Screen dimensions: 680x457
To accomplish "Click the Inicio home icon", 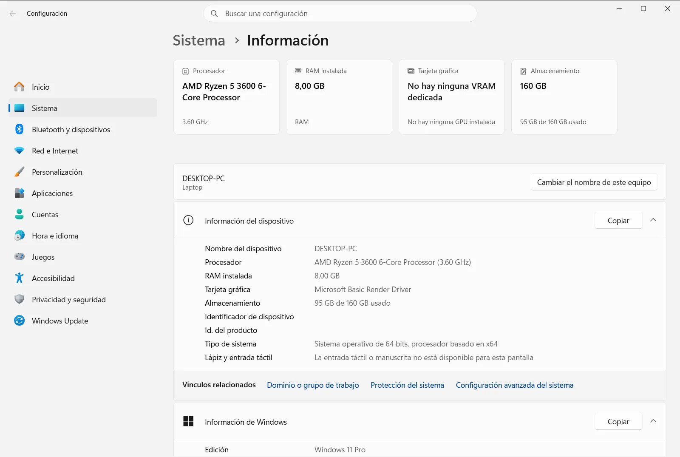I will tap(19, 87).
